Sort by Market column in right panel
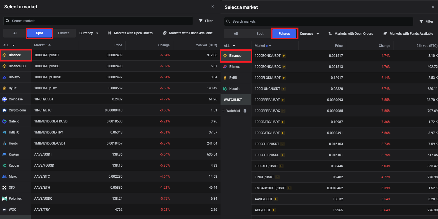 tap(263, 46)
